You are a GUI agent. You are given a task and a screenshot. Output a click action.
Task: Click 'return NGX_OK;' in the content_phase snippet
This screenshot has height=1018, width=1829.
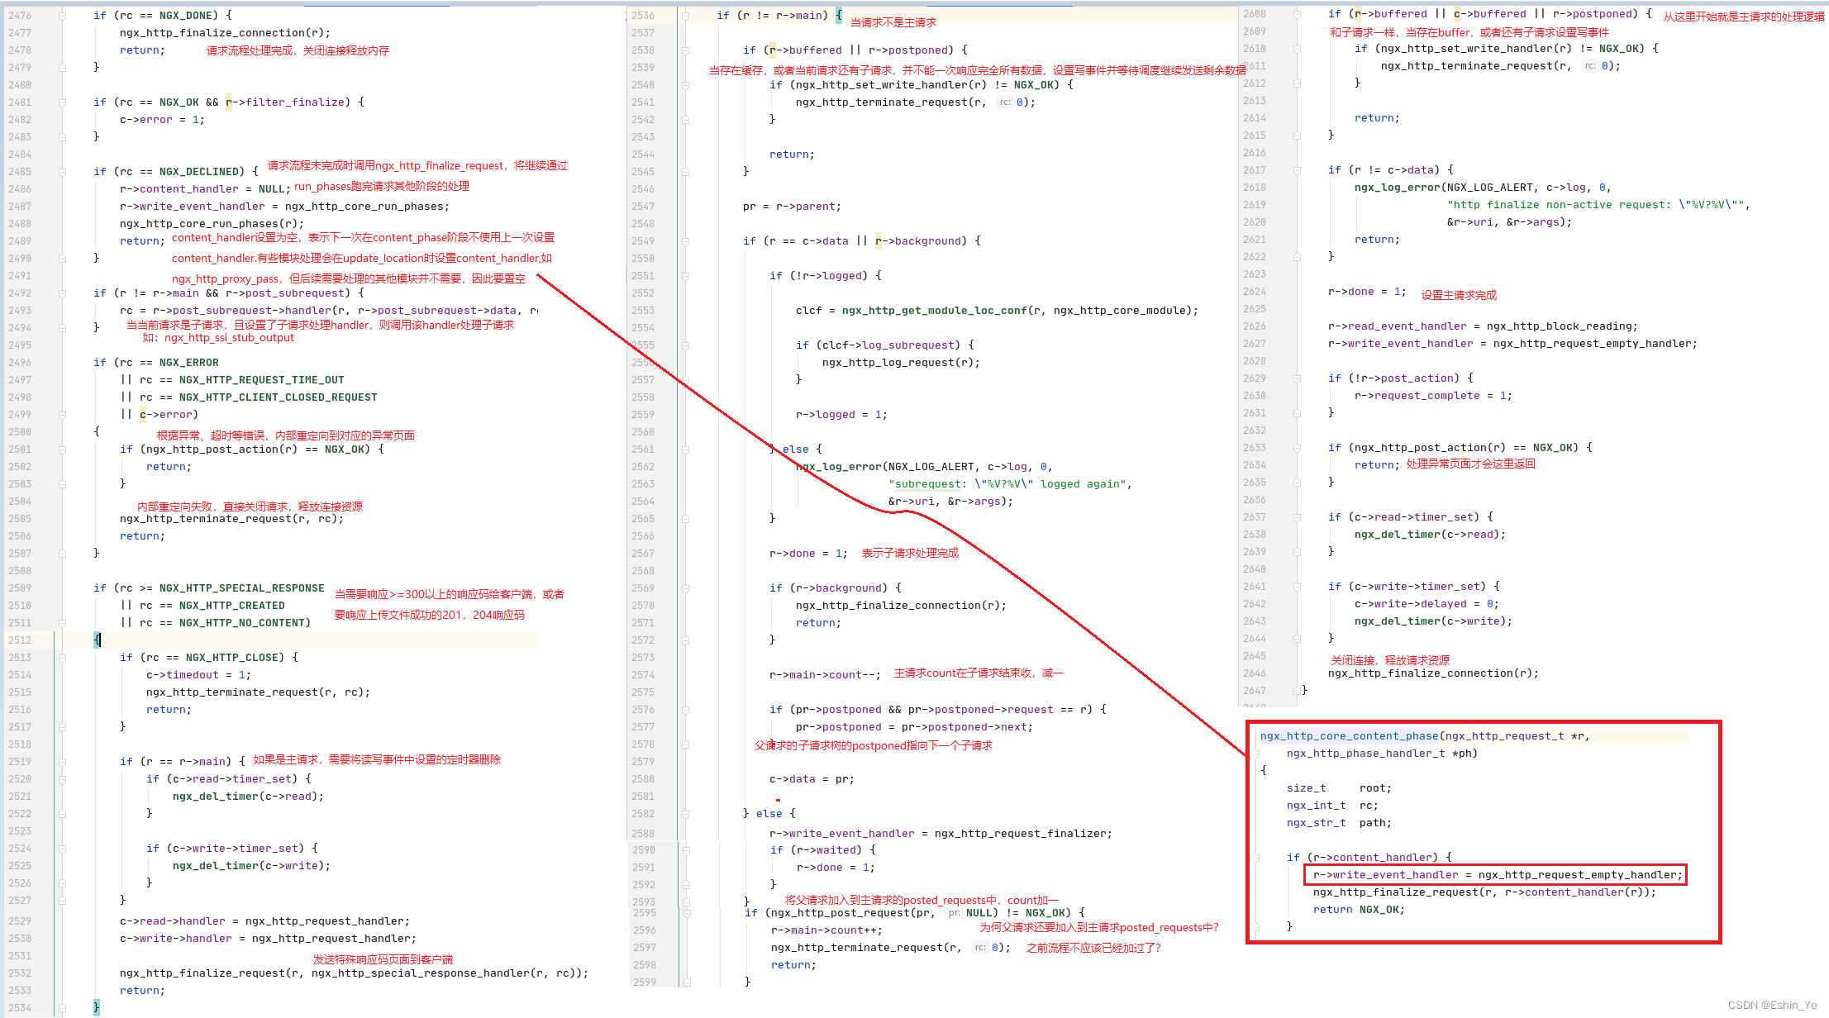coord(1359,910)
